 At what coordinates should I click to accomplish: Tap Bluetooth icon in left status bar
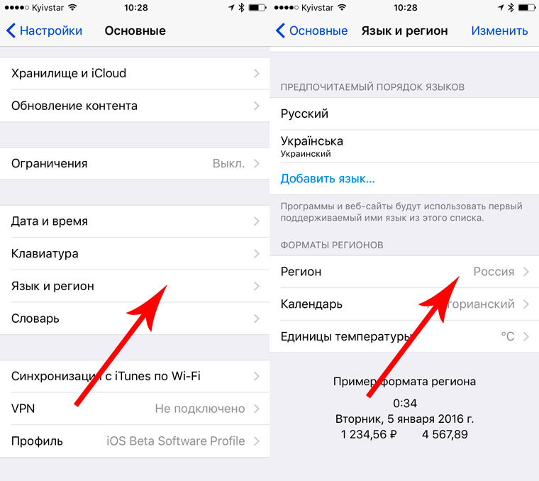point(242,8)
